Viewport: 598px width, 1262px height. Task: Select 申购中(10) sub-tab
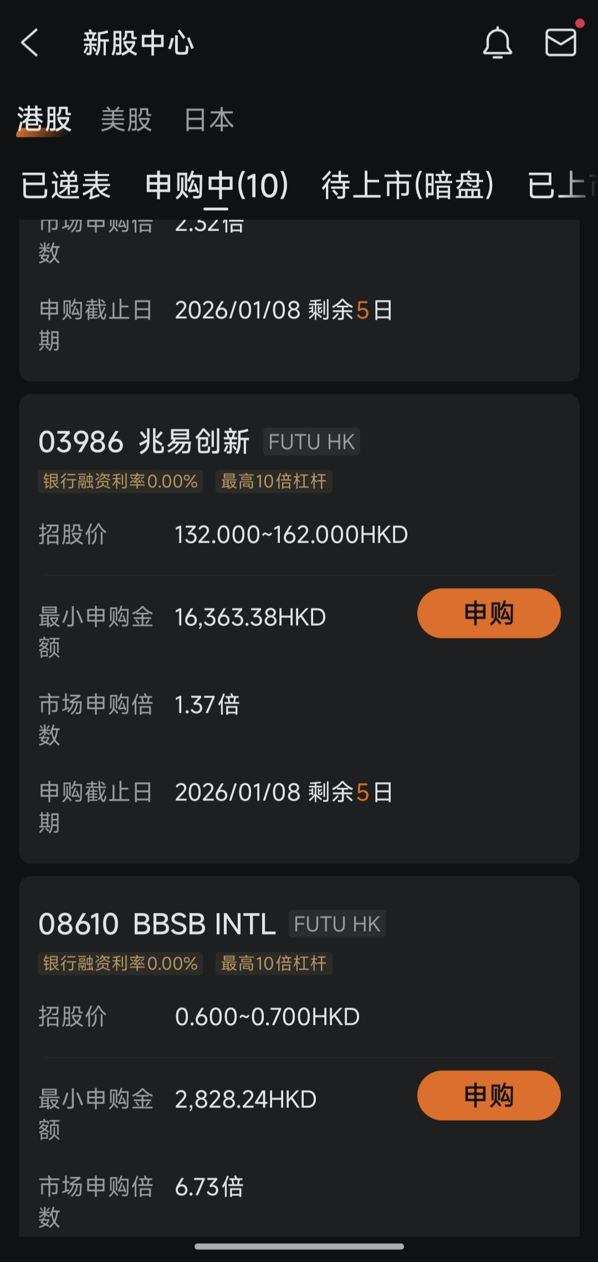pos(217,185)
